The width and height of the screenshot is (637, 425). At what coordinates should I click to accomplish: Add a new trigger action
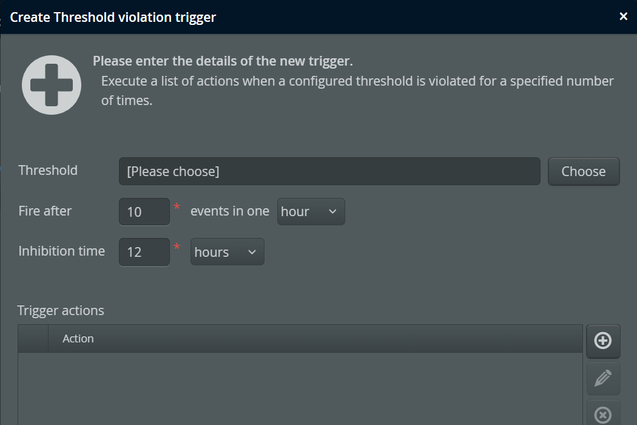click(602, 341)
